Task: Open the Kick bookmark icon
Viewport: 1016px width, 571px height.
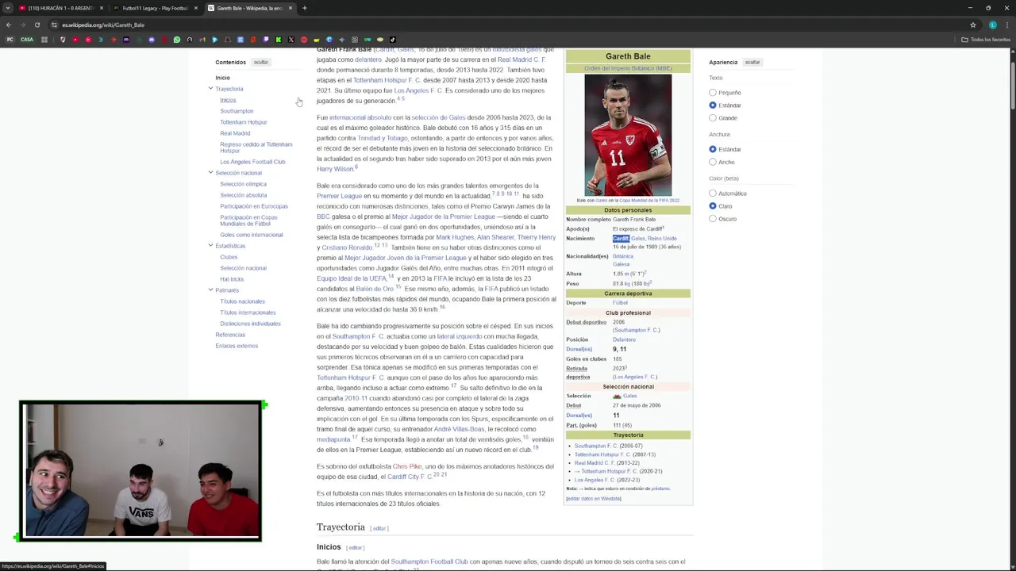Action: click(x=279, y=40)
